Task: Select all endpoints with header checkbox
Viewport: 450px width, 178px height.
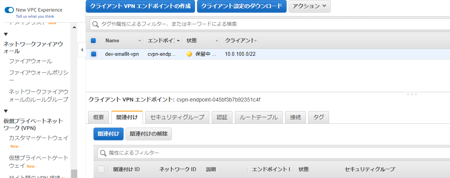Action: coord(93,41)
